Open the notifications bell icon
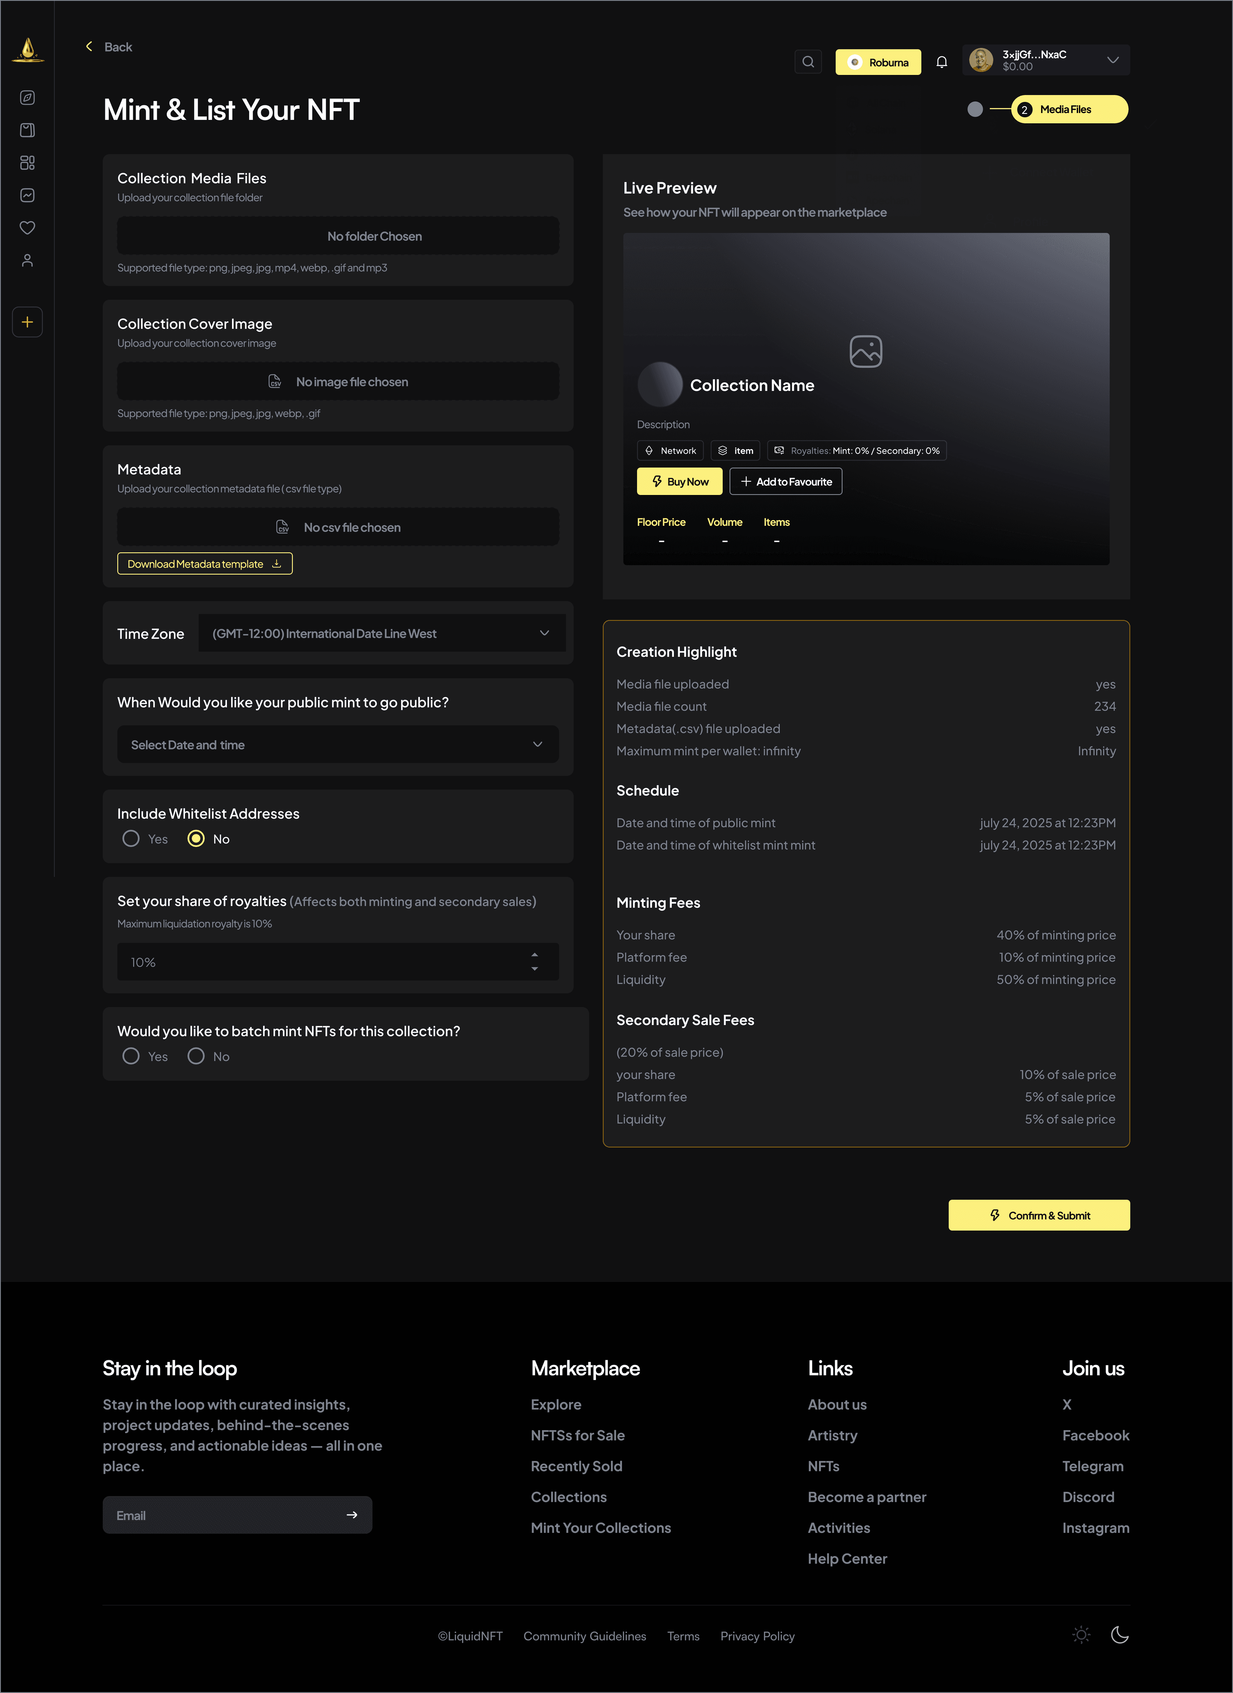This screenshot has height=1693, width=1233. (x=942, y=62)
